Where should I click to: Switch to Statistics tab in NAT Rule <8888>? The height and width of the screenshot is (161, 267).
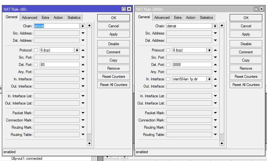tap(206, 17)
